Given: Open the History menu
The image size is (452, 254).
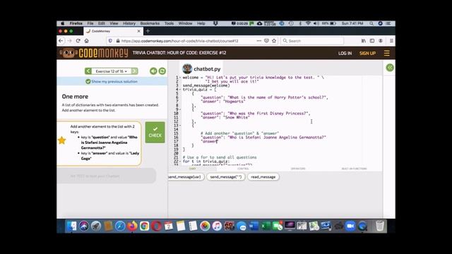Looking at the screenshot, I should click(x=129, y=23).
